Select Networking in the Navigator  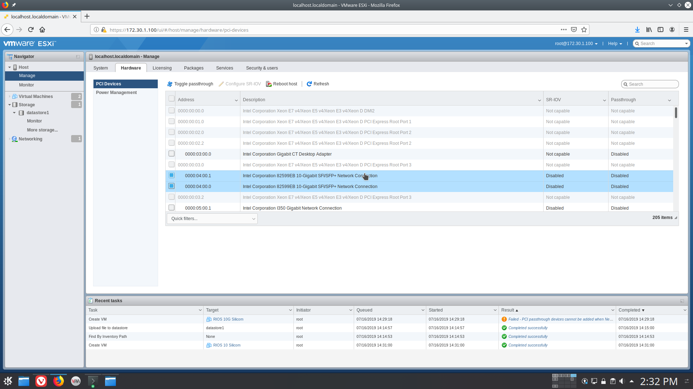tap(30, 139)
